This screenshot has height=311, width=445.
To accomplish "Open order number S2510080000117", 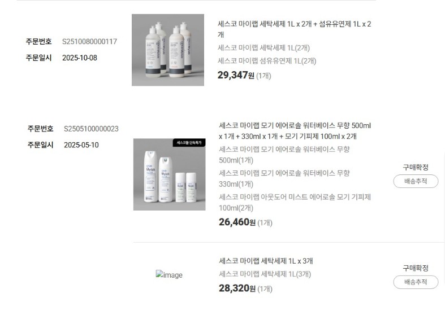I will click(x=89, y=42).
